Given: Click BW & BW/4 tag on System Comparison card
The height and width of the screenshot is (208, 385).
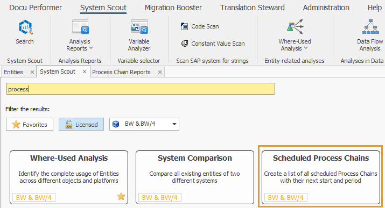Looking at the screenshot, I should 160,197.
